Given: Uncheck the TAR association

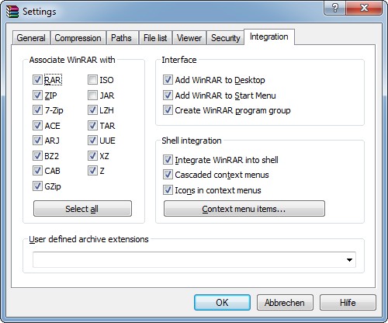Looking at the screenshot, I should [x=92, y=126].
